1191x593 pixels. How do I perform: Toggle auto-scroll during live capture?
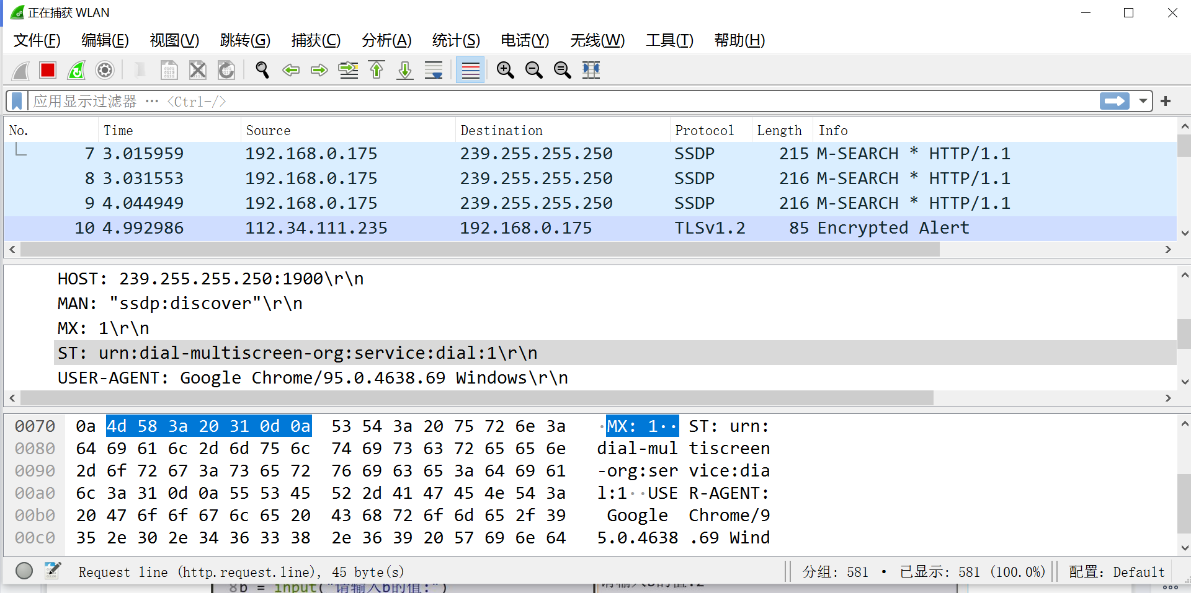tap(433, 70)
